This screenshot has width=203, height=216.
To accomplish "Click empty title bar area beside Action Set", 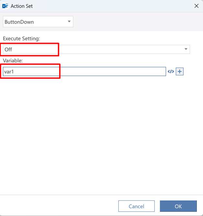I will click(113, 6).
